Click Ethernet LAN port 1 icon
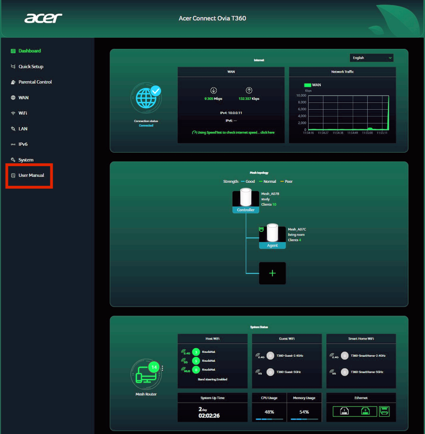Viewport: 425px width, 434px height. point(344,411)
